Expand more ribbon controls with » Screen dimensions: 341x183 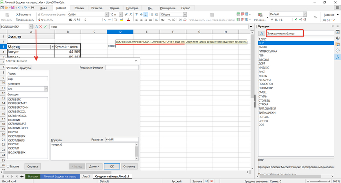point(315,17)
